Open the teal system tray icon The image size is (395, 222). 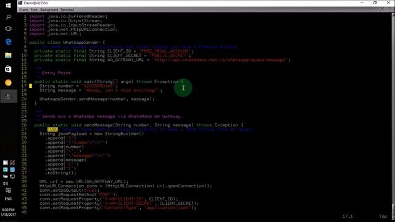pyautogui.click(x=6, y=170)
